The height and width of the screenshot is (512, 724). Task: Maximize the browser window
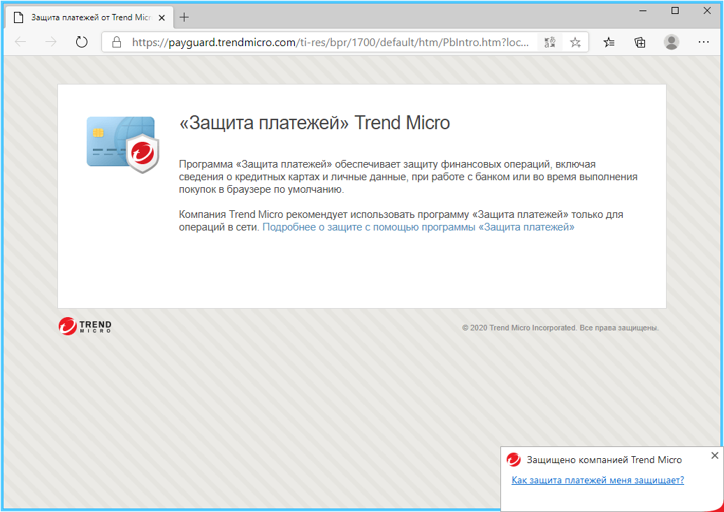675,10
